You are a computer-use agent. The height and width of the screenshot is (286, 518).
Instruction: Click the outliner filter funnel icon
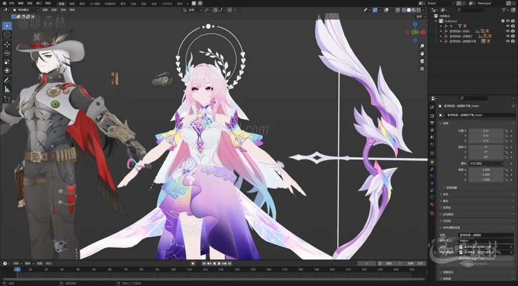tap(504, 10)
